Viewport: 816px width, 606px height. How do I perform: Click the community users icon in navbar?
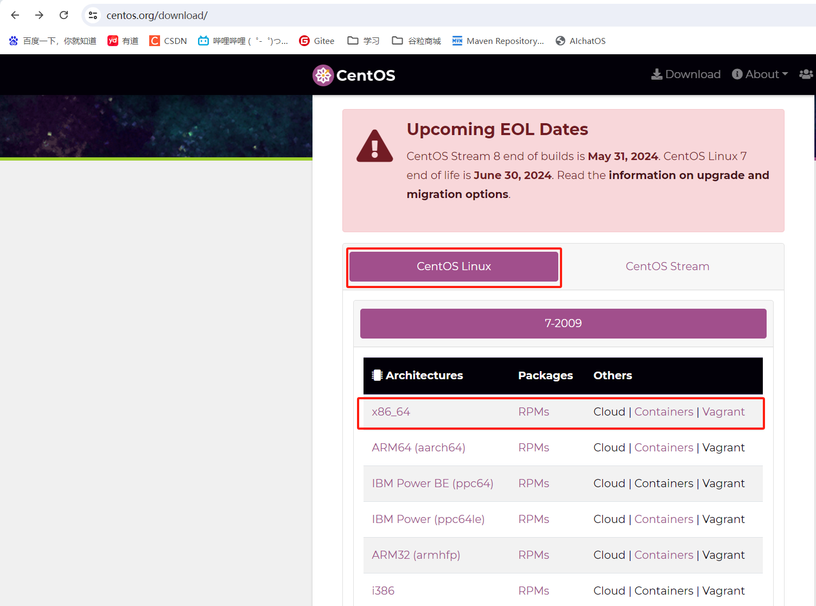coord(806,74)
